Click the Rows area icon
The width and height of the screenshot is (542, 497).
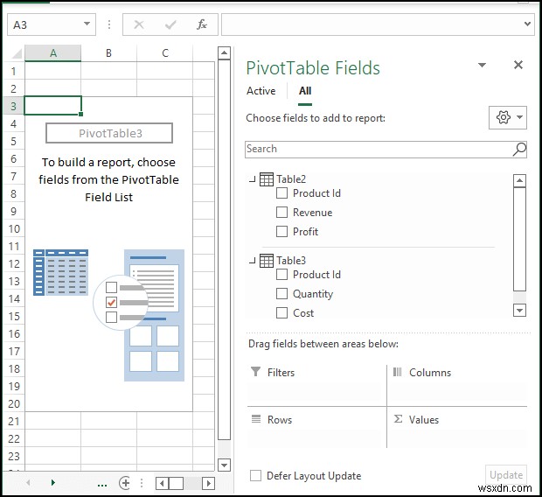pyautogui.click(x=256, y=419)
